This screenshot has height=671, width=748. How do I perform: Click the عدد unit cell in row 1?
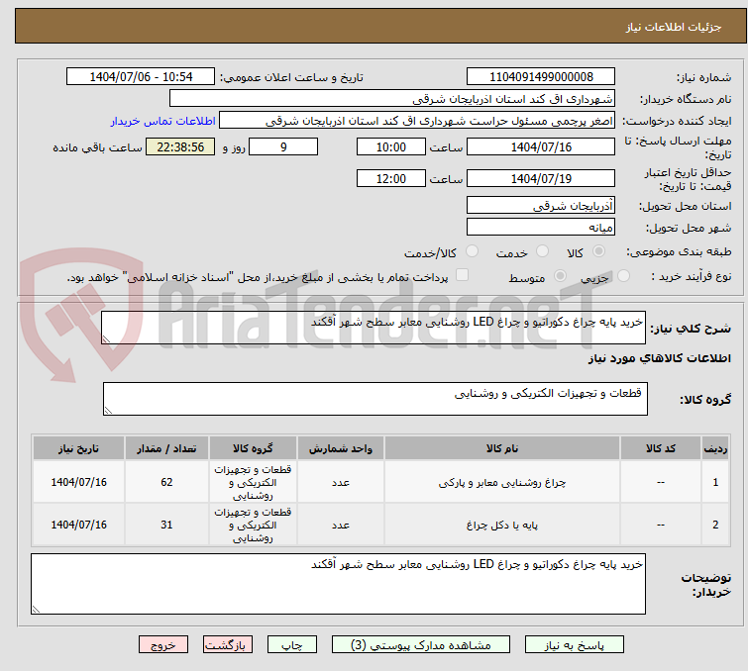pos(341,482)
